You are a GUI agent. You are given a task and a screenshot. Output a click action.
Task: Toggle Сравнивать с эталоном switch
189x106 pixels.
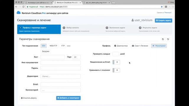(x=116, y=70)
